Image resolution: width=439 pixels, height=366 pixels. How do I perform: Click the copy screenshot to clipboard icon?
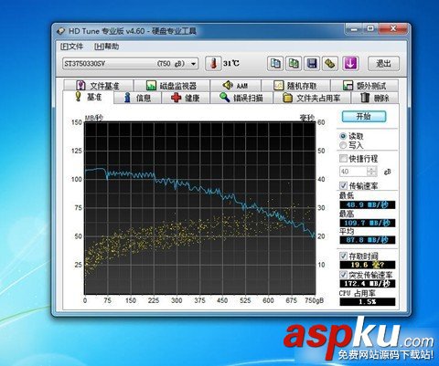[x=294, y=64]
